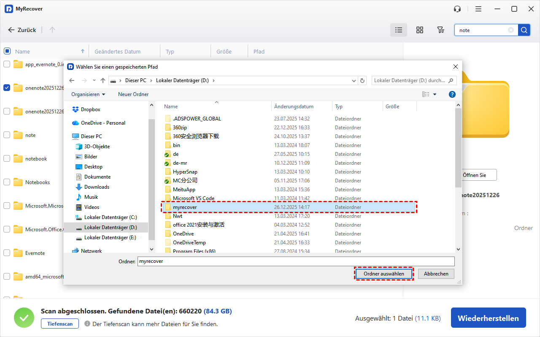Screen dimensions: 540x337
Task: Confirm with 'Ordner auswählen' button
Action: pos(383,274)
